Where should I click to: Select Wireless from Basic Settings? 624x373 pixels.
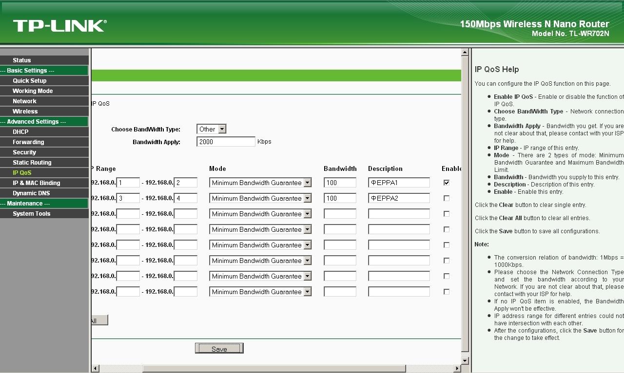[x=25, y=112]
